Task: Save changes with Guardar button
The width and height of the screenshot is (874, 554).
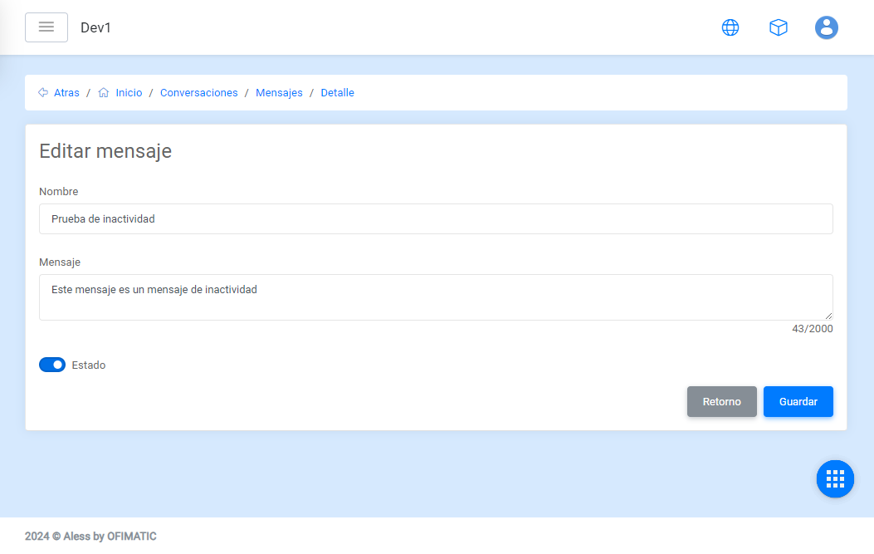Action: pos(798,401)
